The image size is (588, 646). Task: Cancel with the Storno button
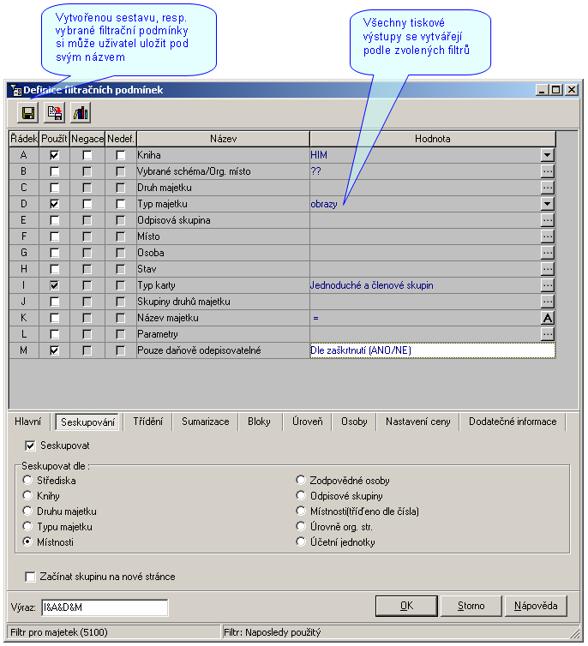[x=471, y=606]
